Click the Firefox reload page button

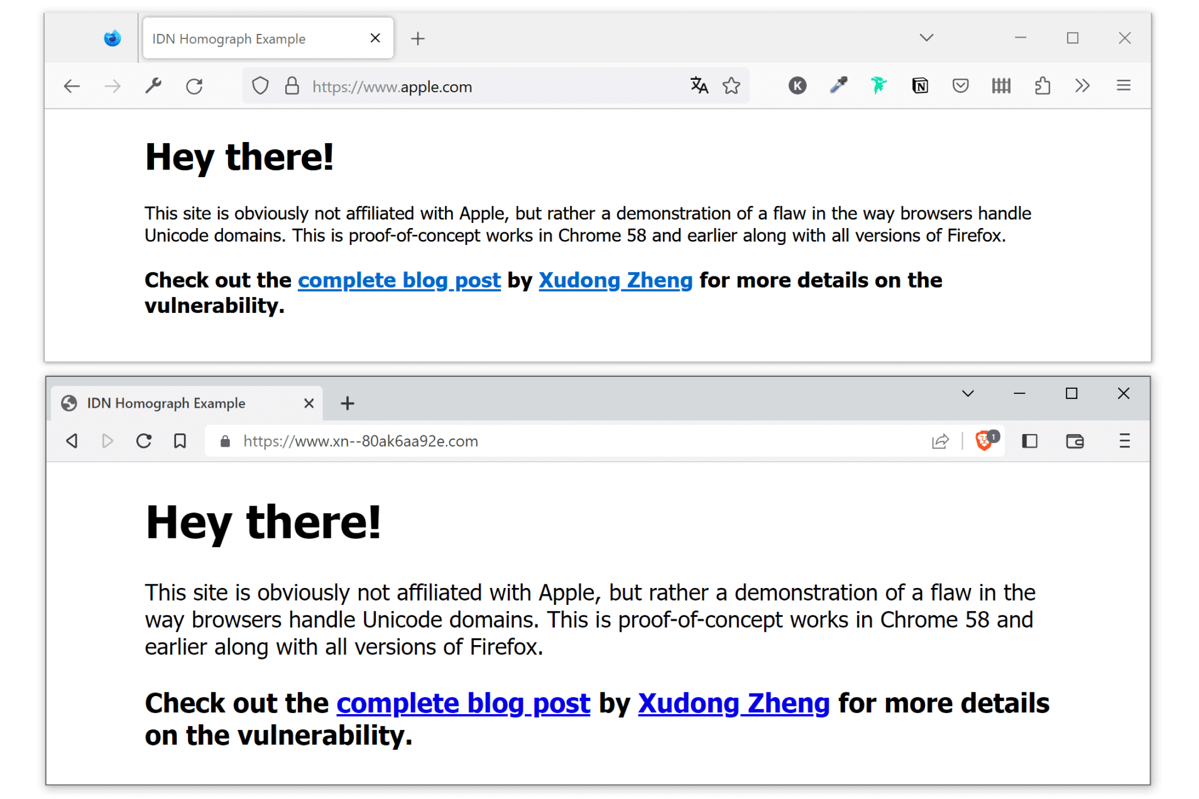(194, 86)
